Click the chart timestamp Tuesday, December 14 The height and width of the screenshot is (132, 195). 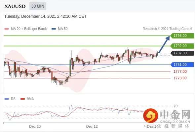coord(45,16)
